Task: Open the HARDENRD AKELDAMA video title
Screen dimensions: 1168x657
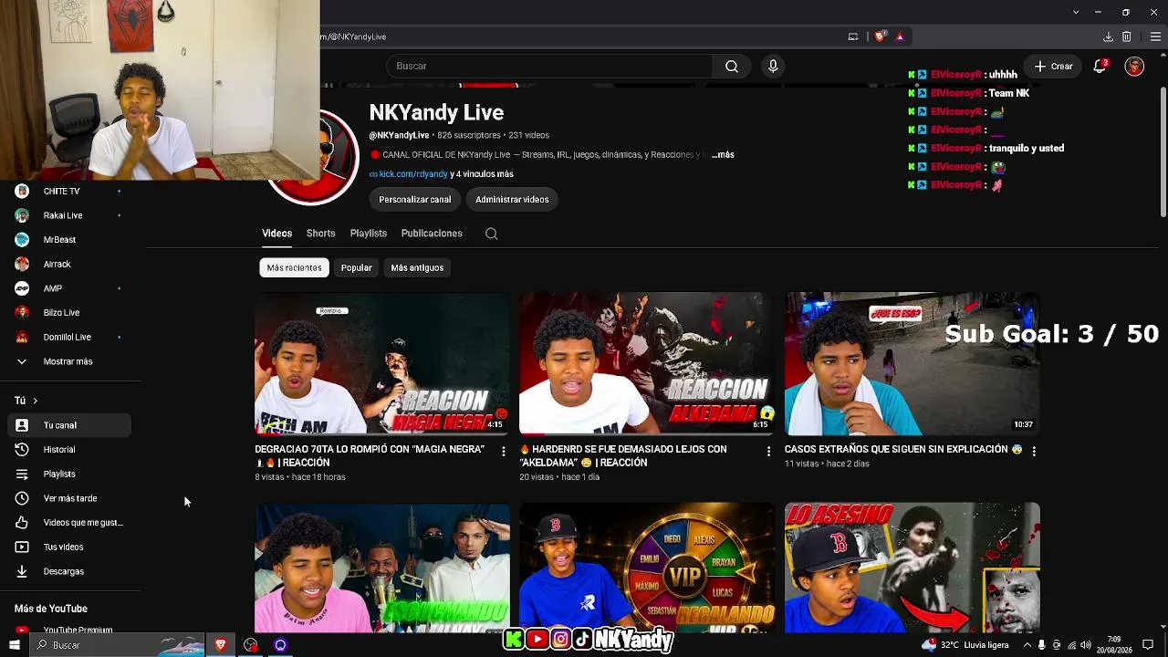Action: (623, 456)
